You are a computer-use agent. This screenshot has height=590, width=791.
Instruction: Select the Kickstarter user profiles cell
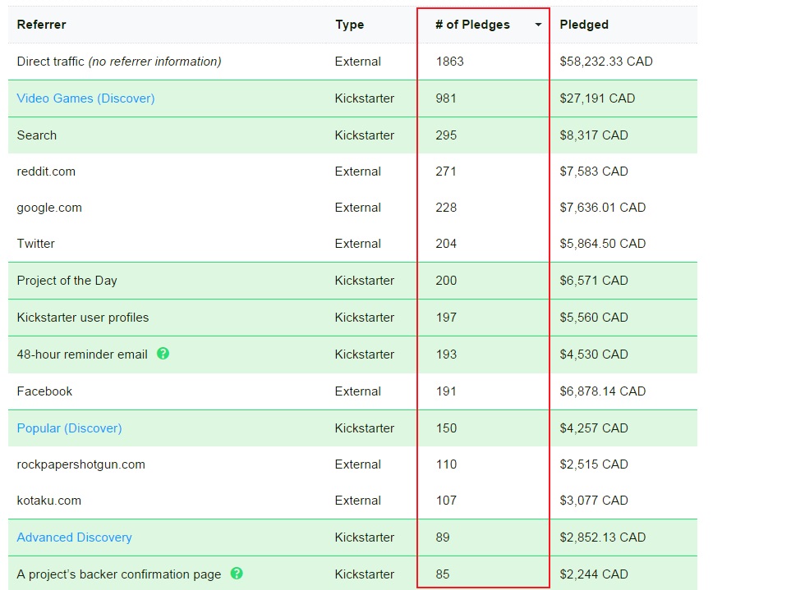pyautogui.click(x=83, y=318)
